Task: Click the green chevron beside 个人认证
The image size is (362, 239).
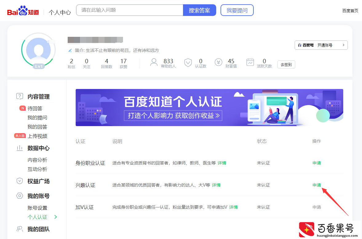Action: click(x=56, y=217)
